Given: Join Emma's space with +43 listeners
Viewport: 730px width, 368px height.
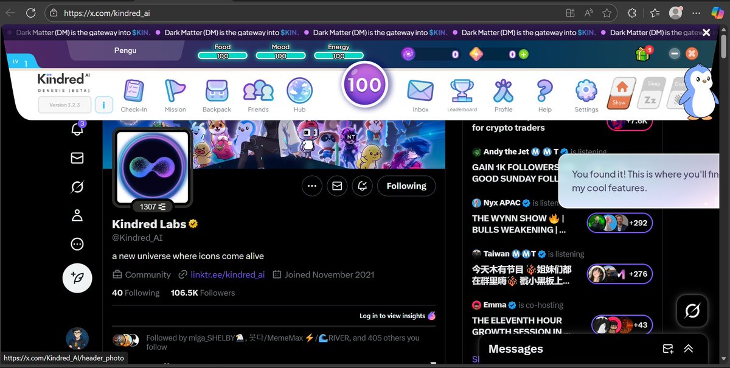Looking at the screenshot, I should pos(622,325).
